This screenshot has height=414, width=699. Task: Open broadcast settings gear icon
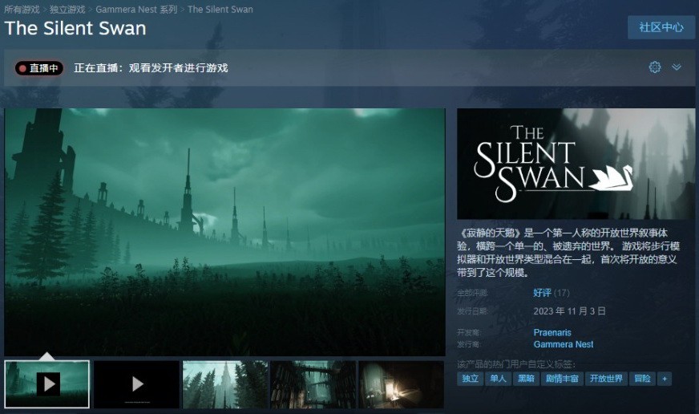pos(654,67)
